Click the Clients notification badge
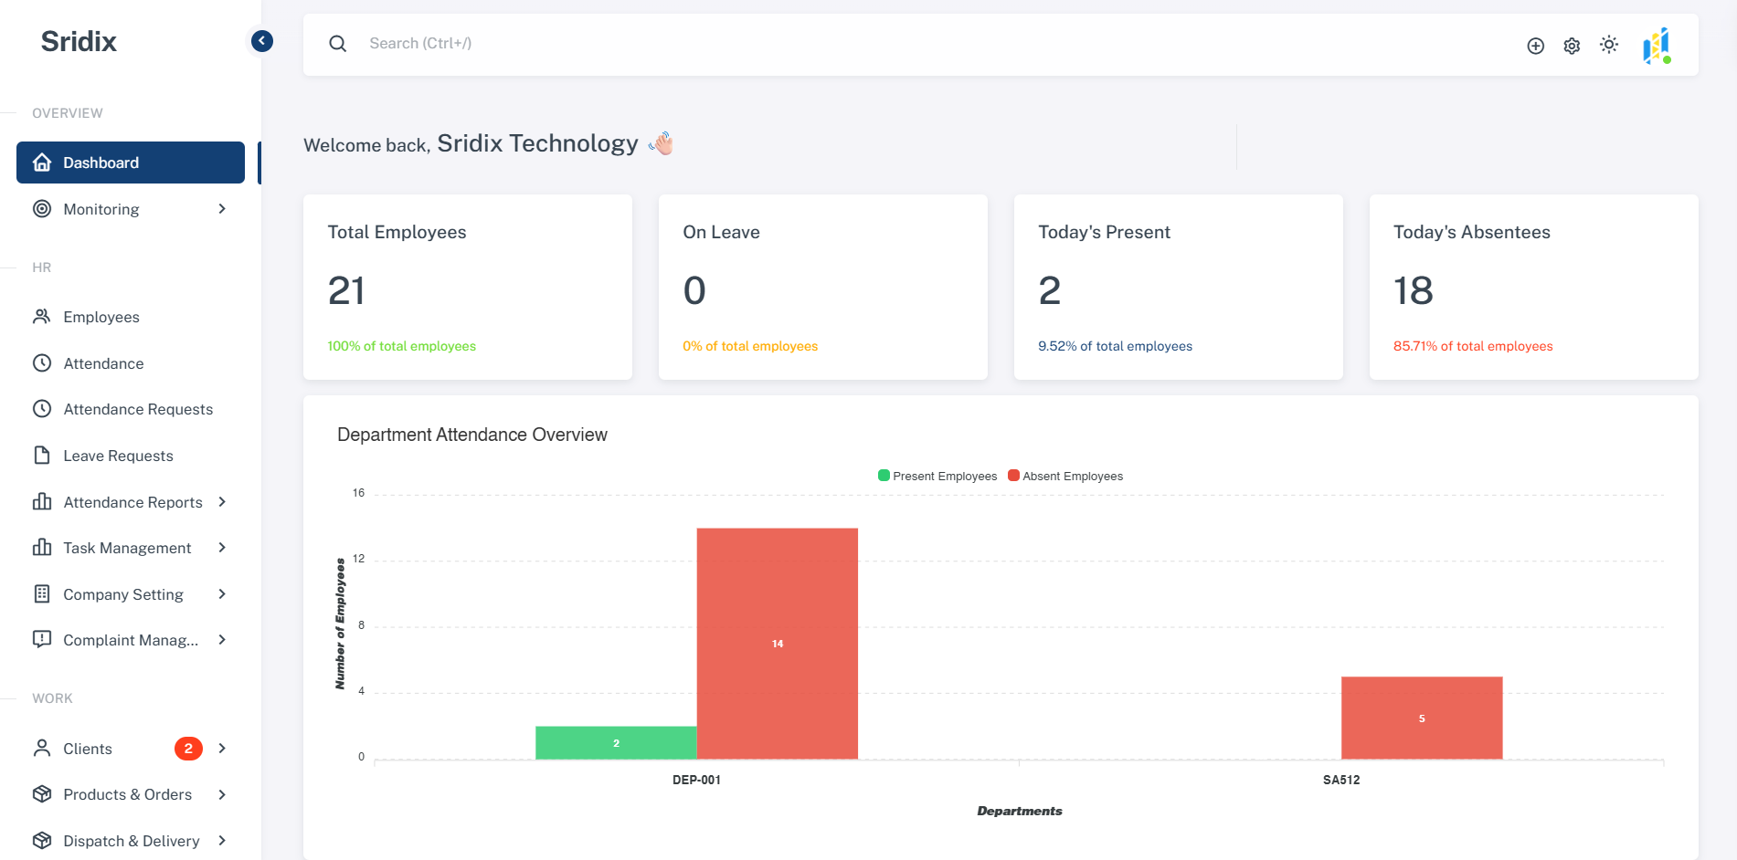1737x860 pixels. 188,749
